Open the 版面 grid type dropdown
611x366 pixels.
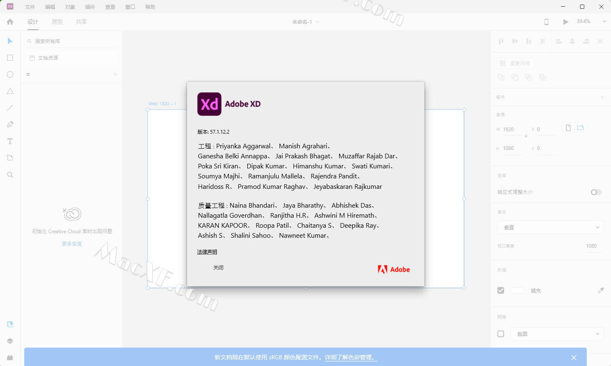pyautogui.click(x=557, y=334)
